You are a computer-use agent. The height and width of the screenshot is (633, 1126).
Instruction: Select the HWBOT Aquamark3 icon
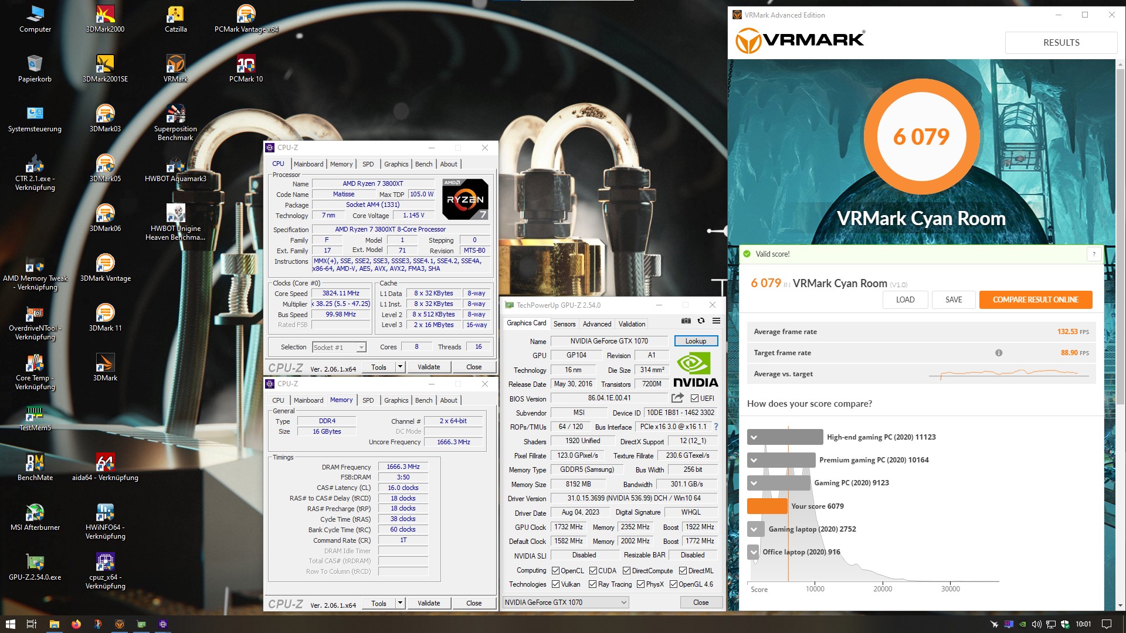click(175, 168)
